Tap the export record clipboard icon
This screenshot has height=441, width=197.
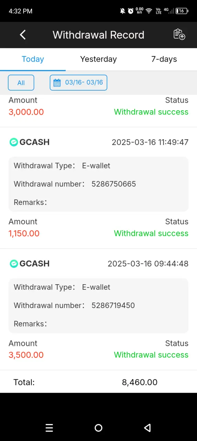179,34
